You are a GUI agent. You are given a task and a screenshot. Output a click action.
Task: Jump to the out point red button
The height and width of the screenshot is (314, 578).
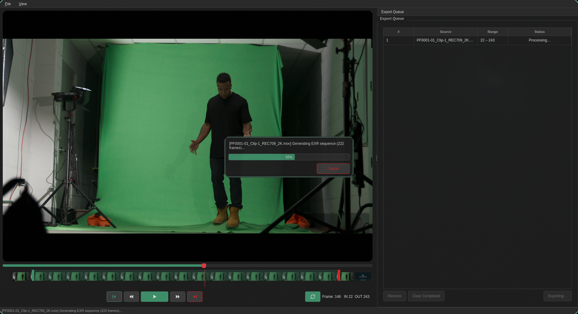click(x=195, y=297)
